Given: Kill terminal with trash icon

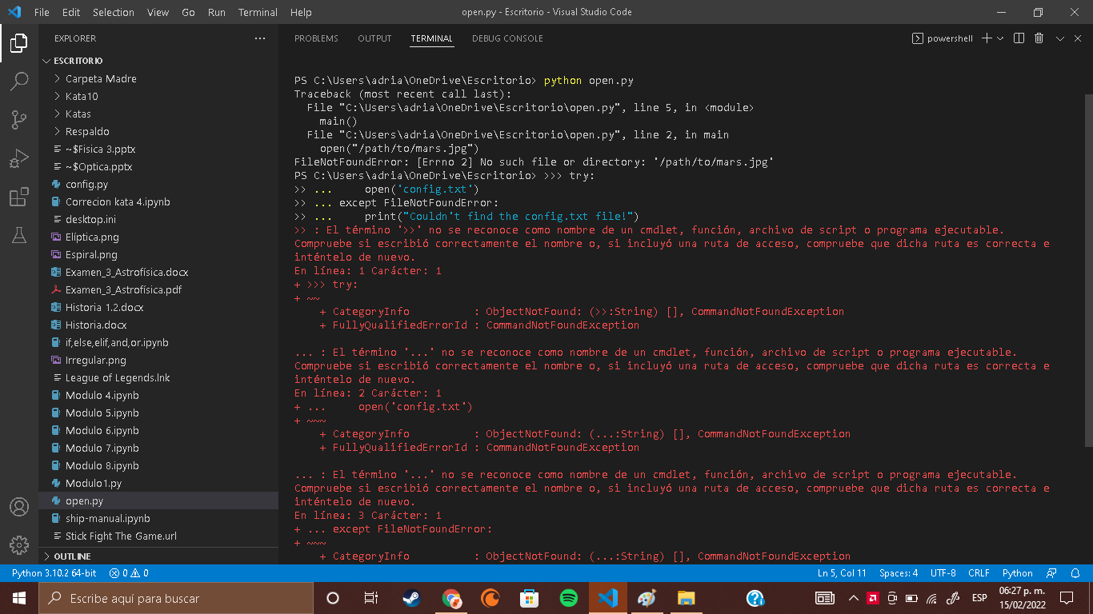Looking at the screenshot, I should point(1039,38).
